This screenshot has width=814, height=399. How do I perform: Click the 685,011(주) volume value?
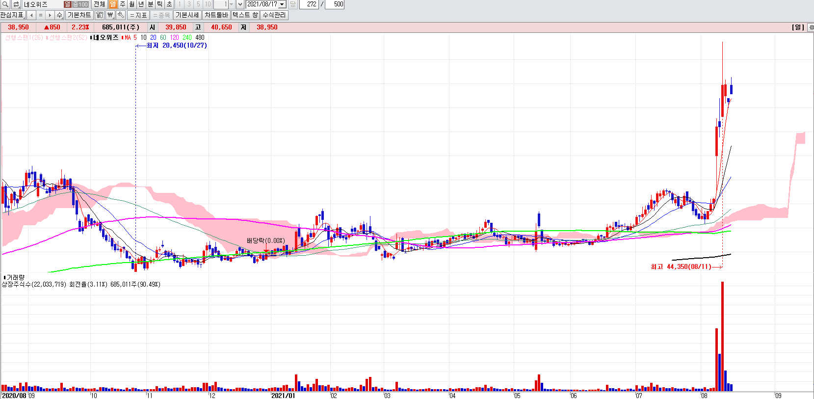coord(121,27)
